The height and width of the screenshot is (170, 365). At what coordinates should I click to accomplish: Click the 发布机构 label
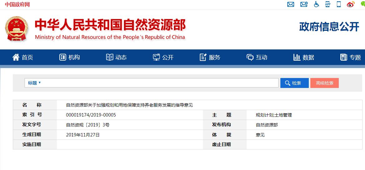pos(221,125)
